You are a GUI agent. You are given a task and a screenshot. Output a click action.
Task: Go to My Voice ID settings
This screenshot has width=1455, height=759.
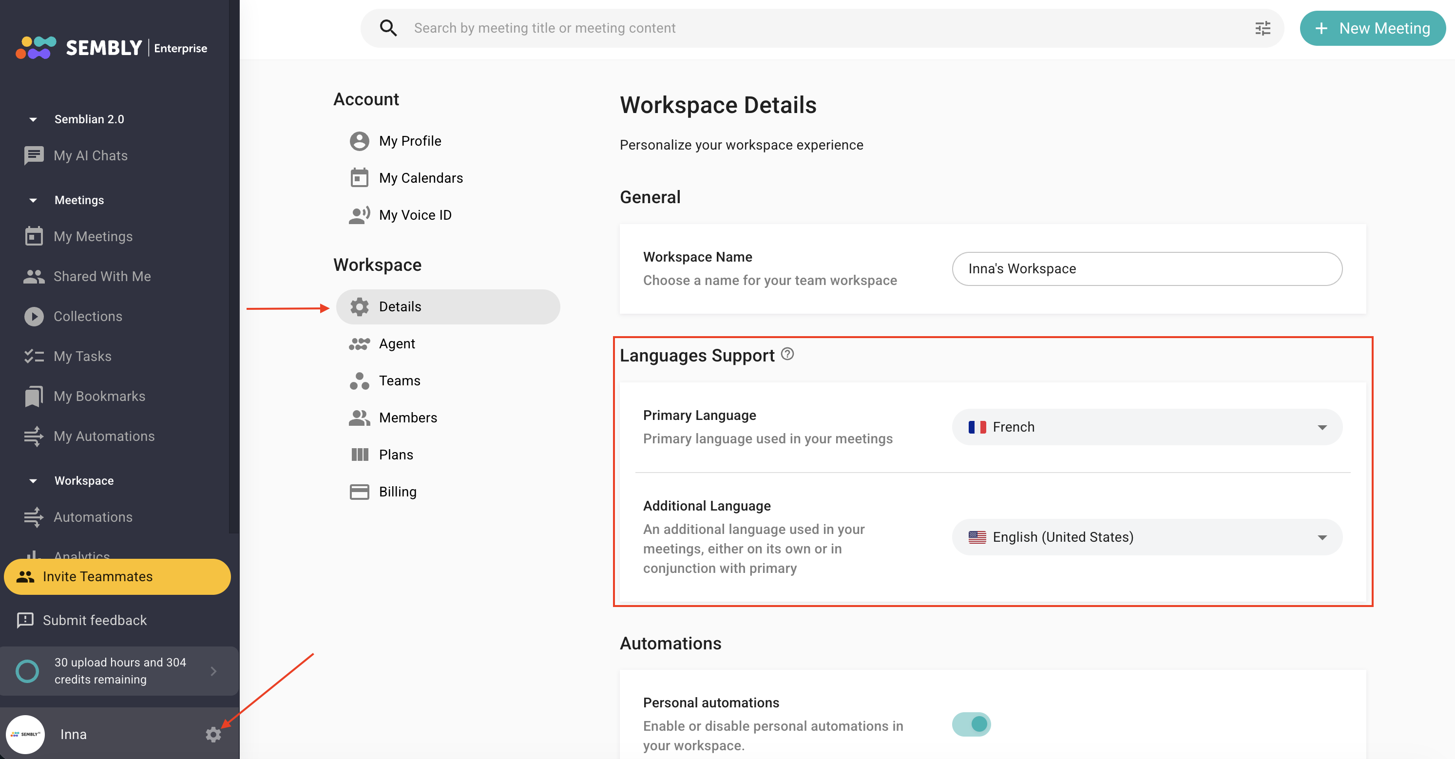[x=415, y=215]
